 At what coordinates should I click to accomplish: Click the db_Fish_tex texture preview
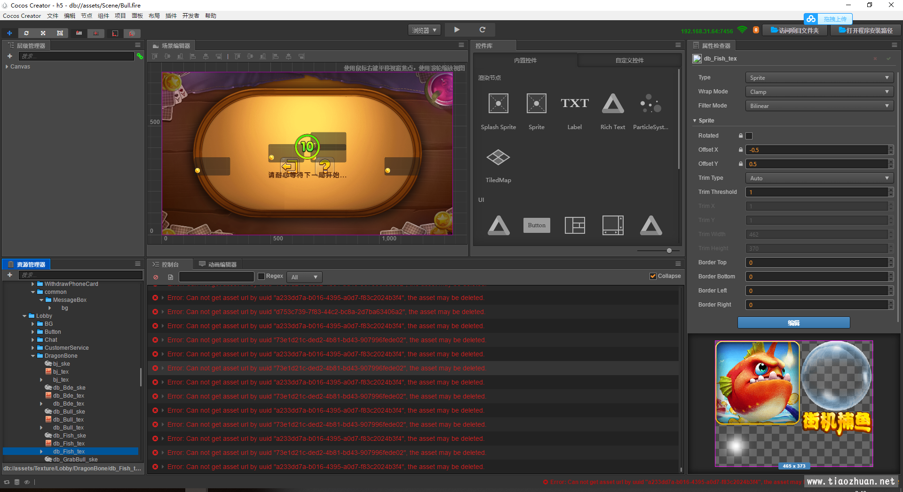pos(794,404)
